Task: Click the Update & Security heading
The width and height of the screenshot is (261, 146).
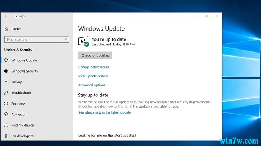Action: [18, 50]
